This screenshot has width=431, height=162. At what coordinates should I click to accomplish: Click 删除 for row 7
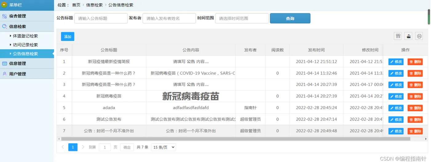click(415, 131)
